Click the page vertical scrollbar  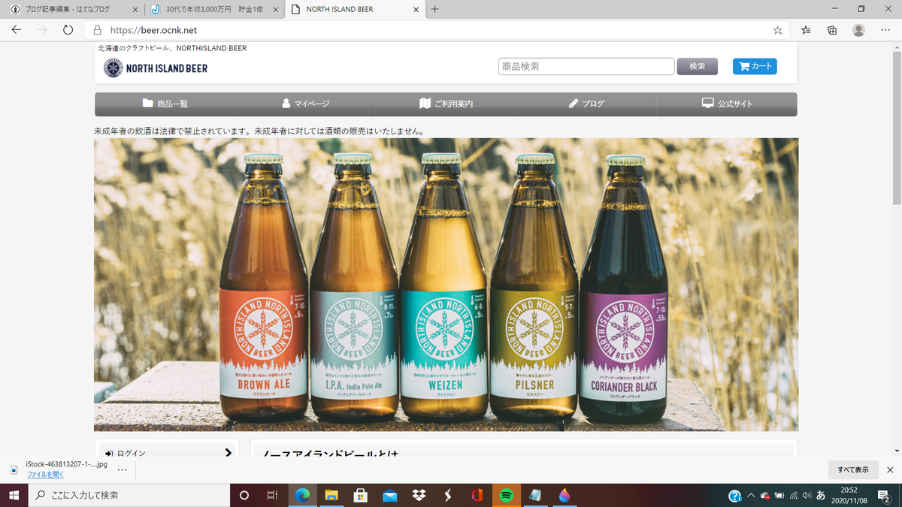tap(896, 248)
